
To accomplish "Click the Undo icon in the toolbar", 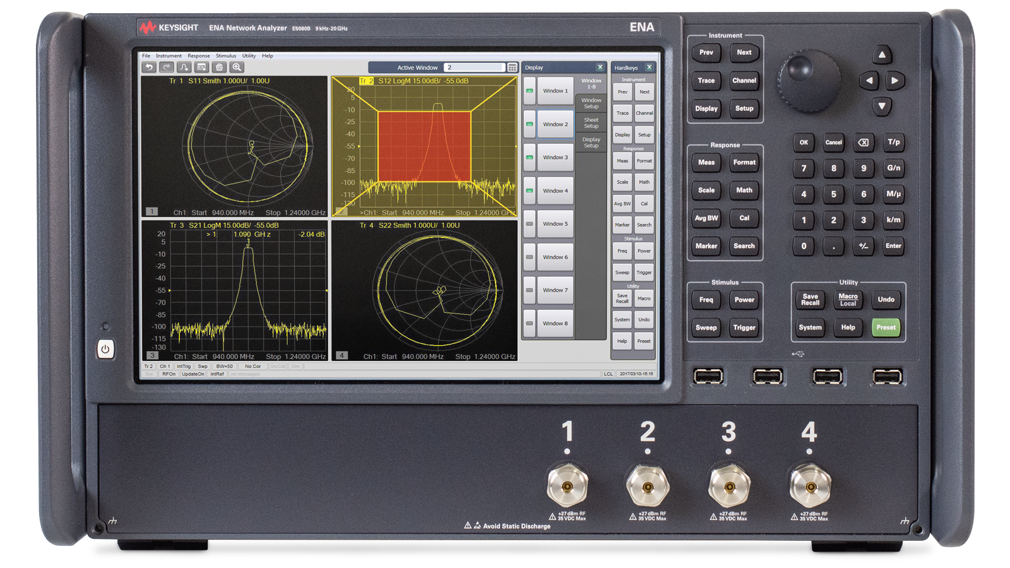I will pyautogui.click(x=149, y=67).
